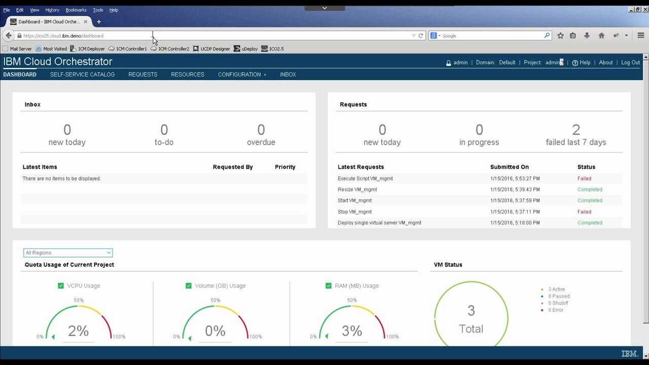Image resolution: width=649 pixels, height=365 pixels.
Task: Reload the page with the refresh icon
Action: (421, 35)
